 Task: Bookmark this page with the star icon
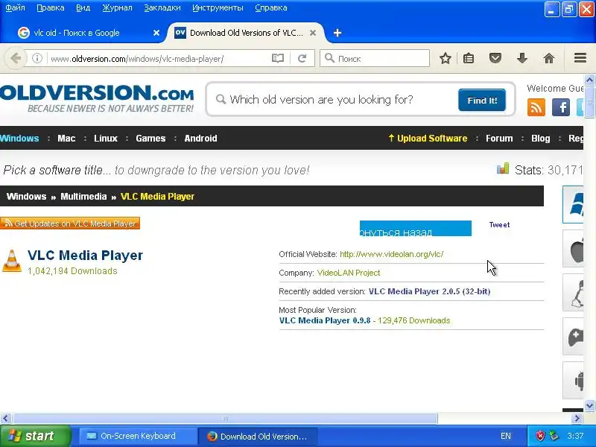pos(445,59)
